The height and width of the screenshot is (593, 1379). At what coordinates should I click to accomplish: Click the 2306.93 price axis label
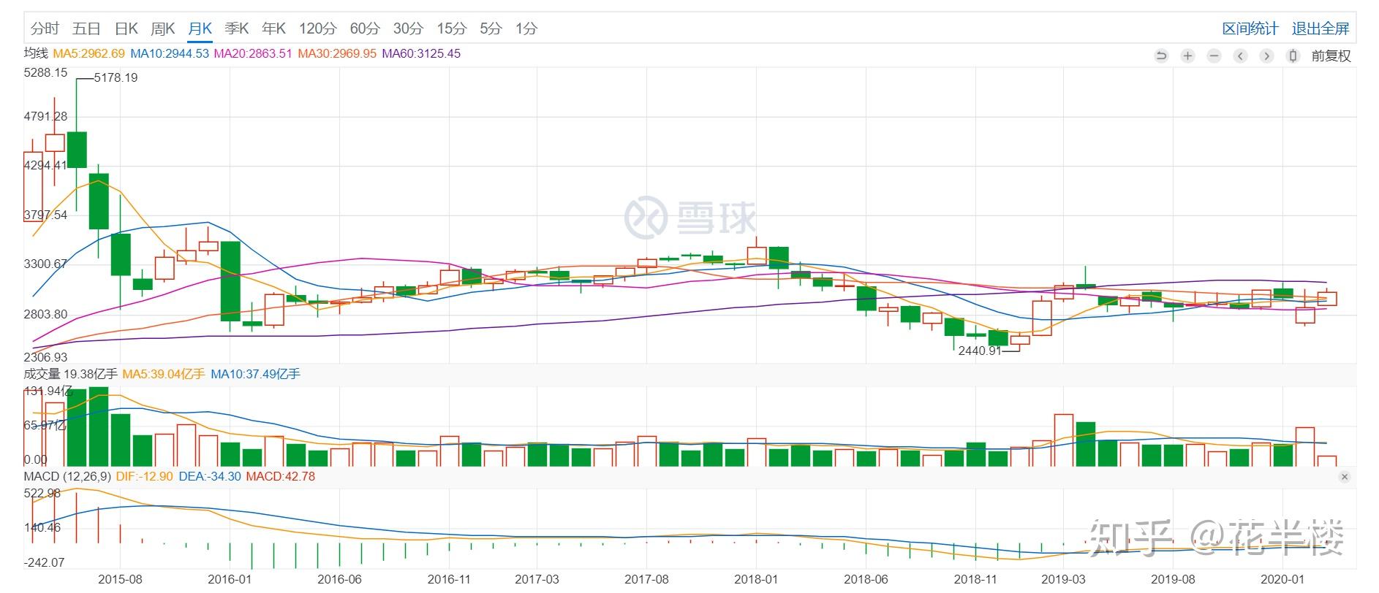[x=45, y=357]
